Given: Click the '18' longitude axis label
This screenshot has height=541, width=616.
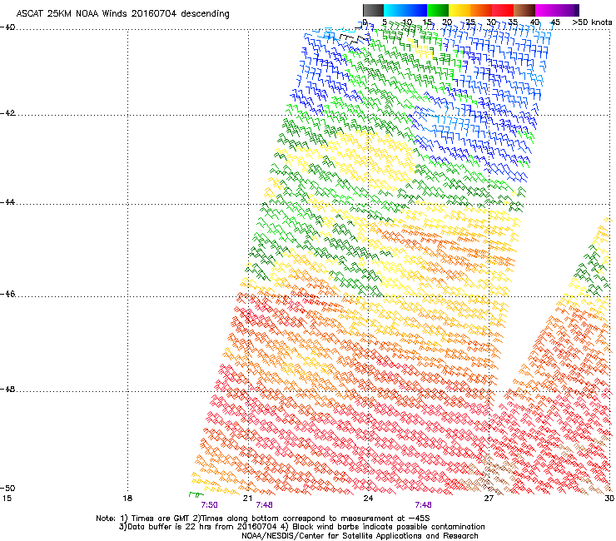Looking at the screenshot, I should (x=127, y=499).
